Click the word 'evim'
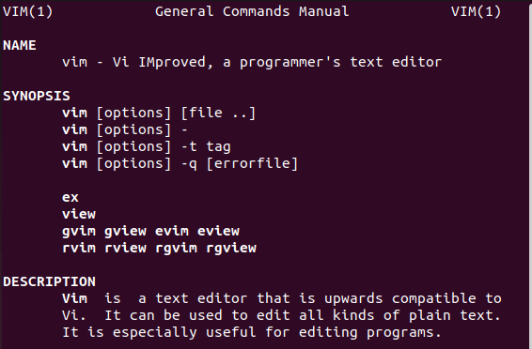Screen dimensions: 532x349 pos(172,231)
